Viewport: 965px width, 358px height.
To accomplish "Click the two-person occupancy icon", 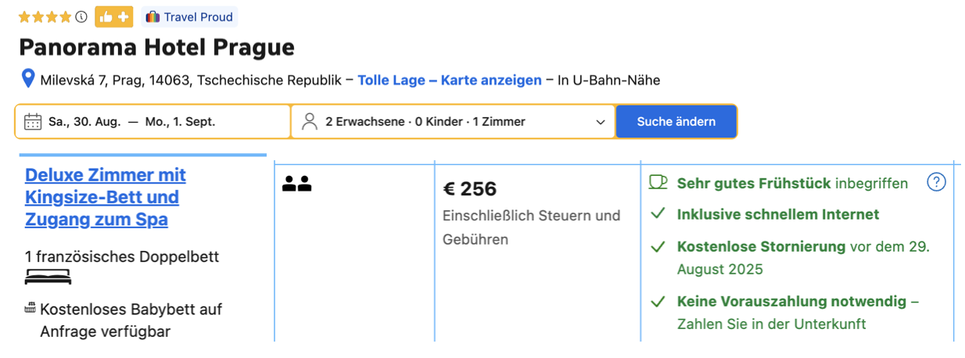I will click(x=297, y=184).
